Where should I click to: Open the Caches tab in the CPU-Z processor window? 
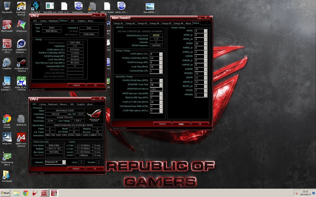(x=42, y=104)
